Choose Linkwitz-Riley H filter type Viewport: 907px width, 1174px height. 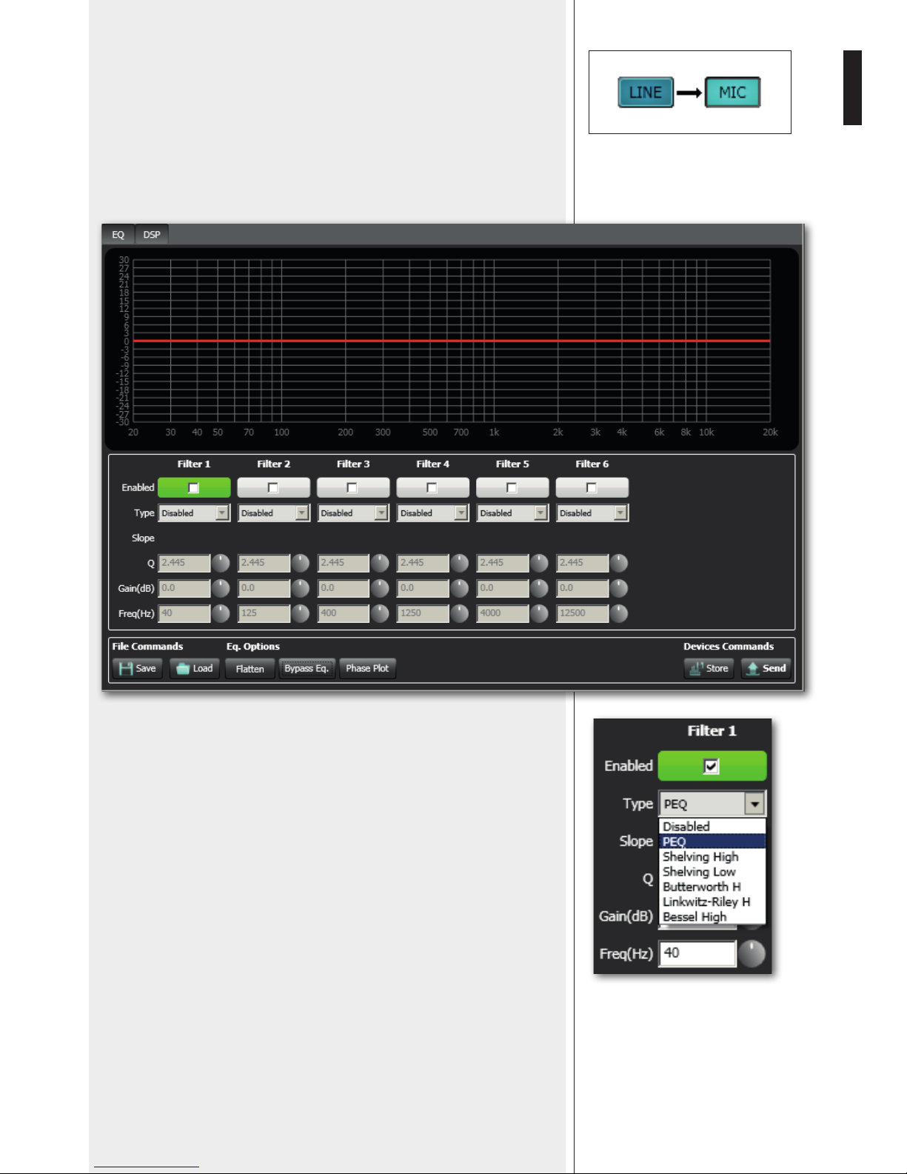(x=712, y=901)
